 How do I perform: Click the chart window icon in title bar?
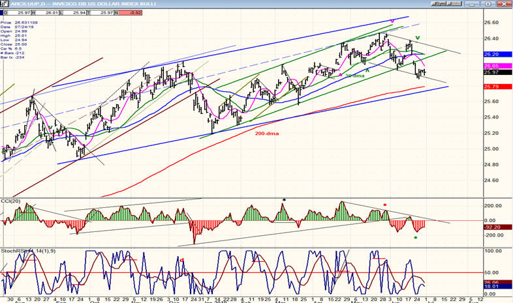(5, 4)
